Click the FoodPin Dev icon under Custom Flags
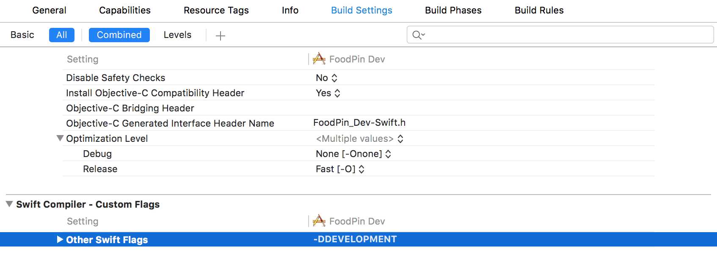Screen dimensions: 717x260 tap(319, 221)
